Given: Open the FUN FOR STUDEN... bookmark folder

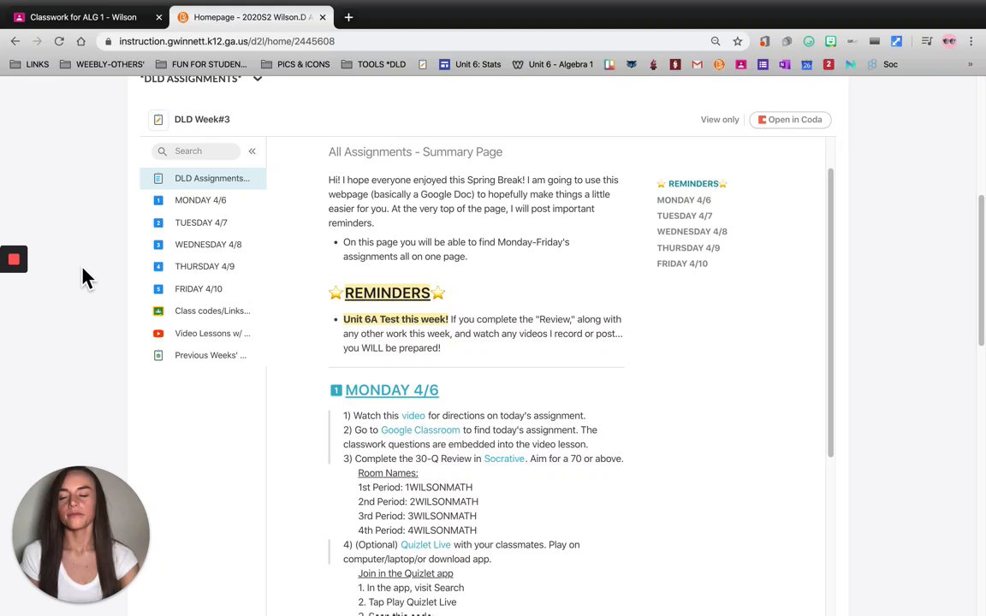Looking at the screenshot, I should tap(201, 64).
